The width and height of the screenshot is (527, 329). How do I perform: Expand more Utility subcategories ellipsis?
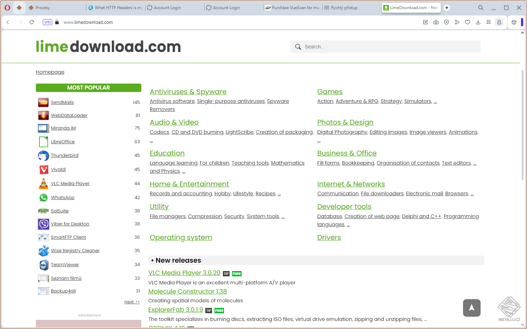pos(283,217)
